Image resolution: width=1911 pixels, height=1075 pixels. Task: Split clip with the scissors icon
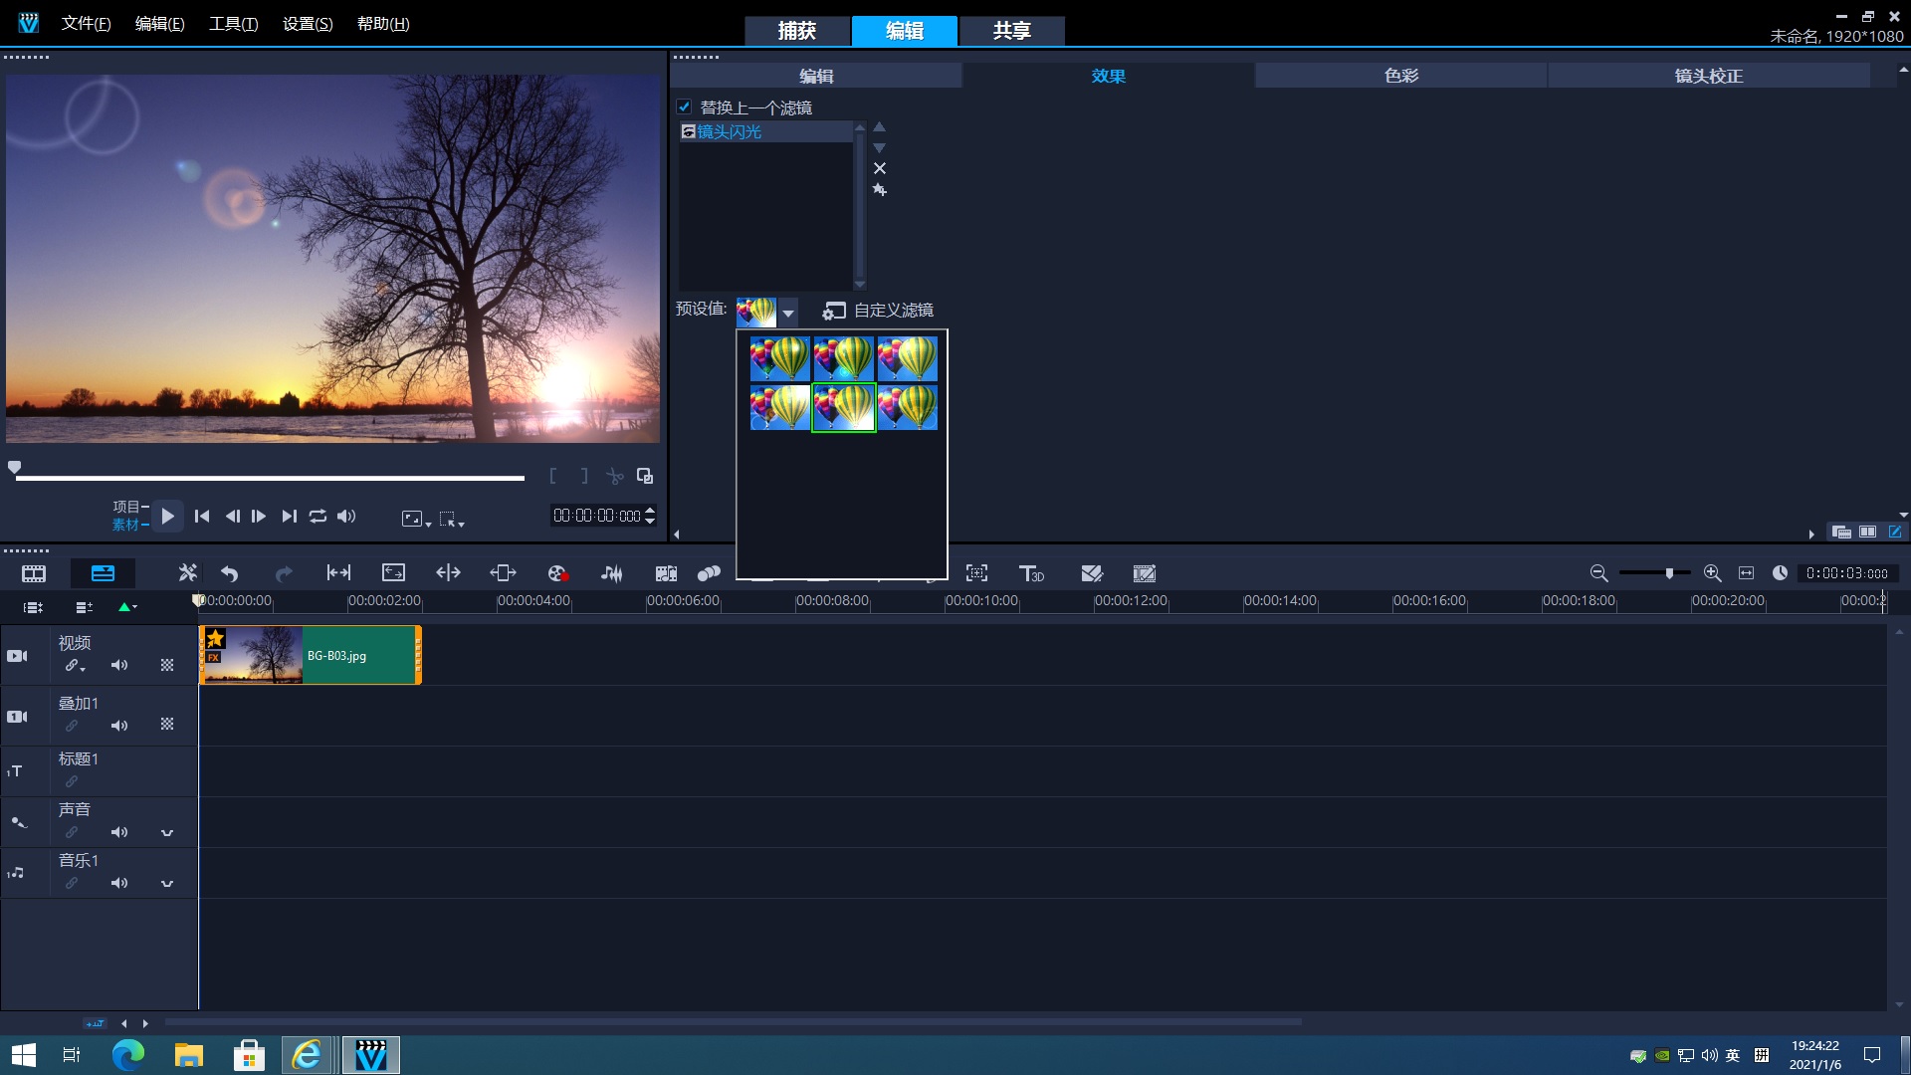pos(615,476)
